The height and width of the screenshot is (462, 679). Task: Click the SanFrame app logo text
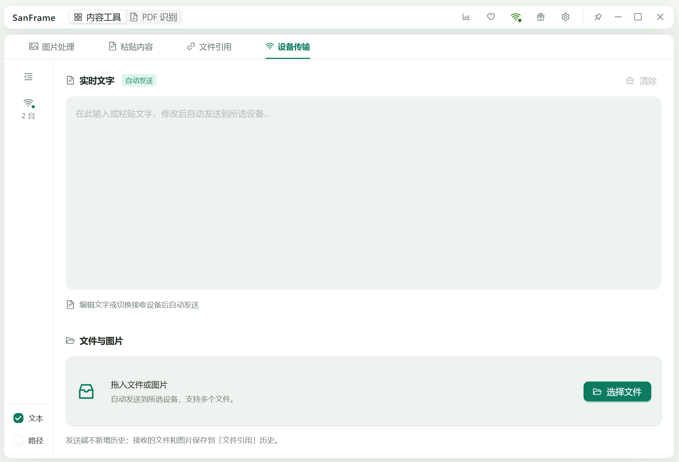pyautogui.click(x=34, y=18)
